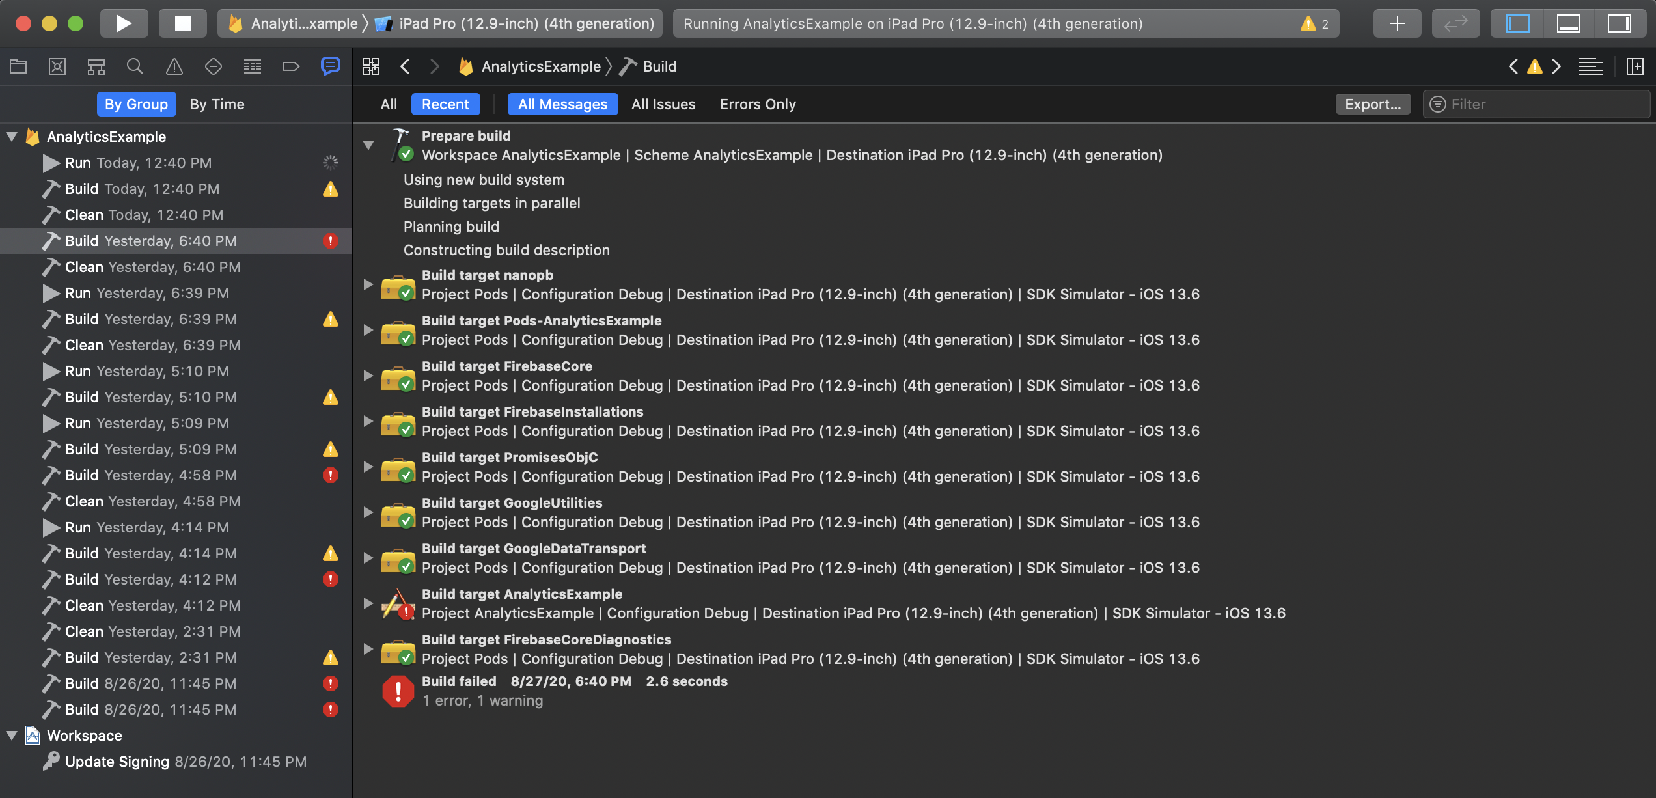Toggle the right inspector panel visibility

(x=1620, y=23)
